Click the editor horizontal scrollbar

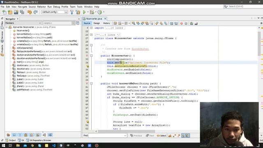tap(127, 131)
